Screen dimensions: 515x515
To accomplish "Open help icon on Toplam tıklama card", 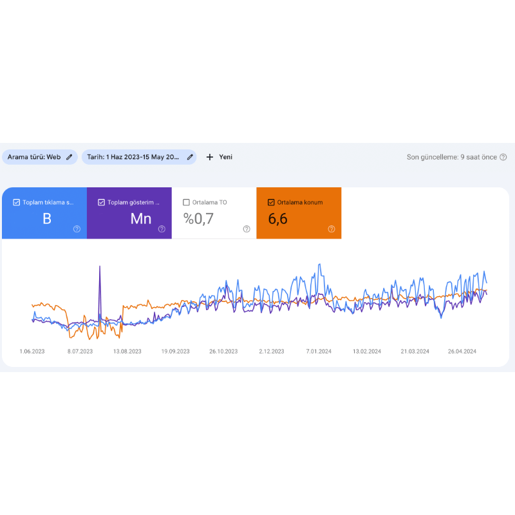I will click(77, 229).
